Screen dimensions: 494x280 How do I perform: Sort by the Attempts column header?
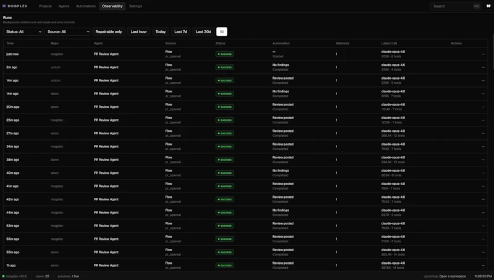click(342, 43)
